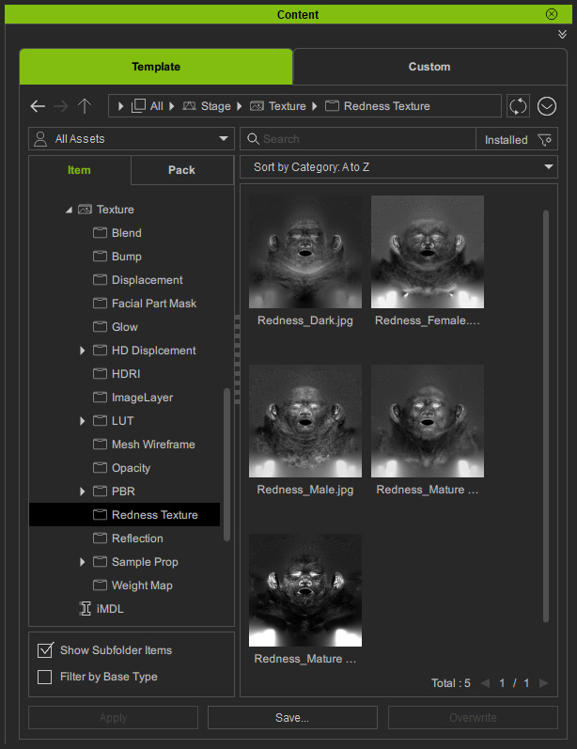Expand the HD Displcement folder

[x=83, y=351]
